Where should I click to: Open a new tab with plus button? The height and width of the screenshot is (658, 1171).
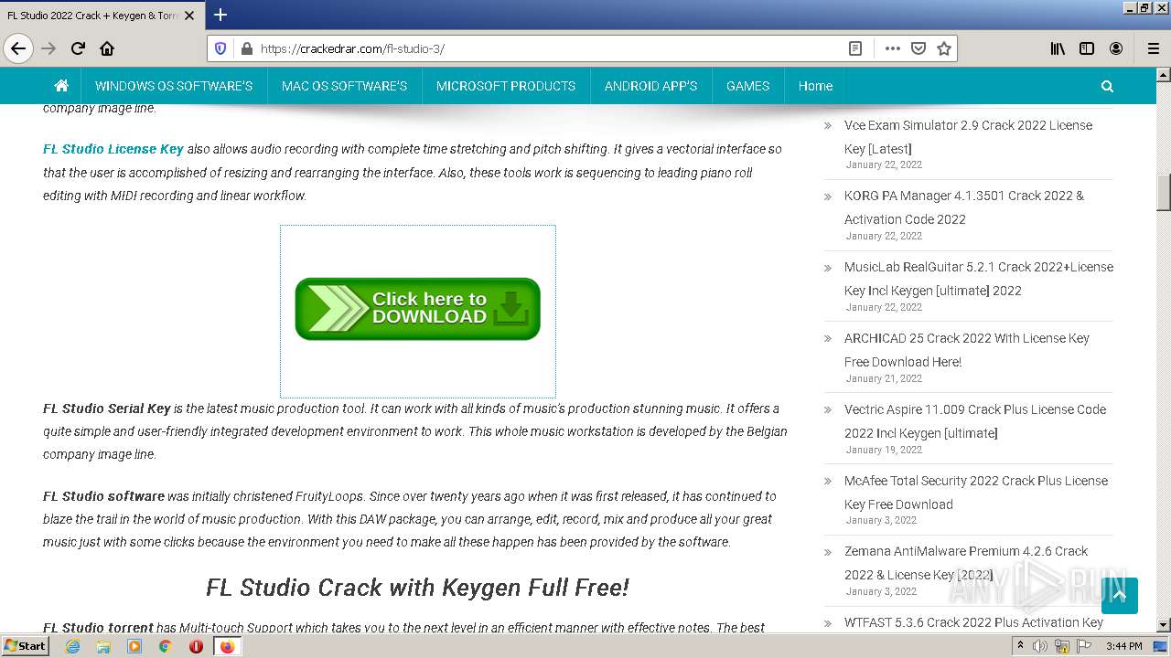(220, 15)
